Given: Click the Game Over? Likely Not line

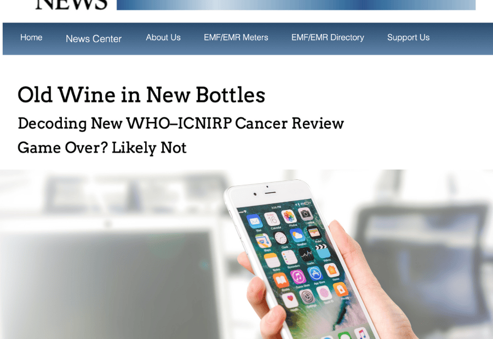Looking at the screenshot, I should click(x=102, y=148).
